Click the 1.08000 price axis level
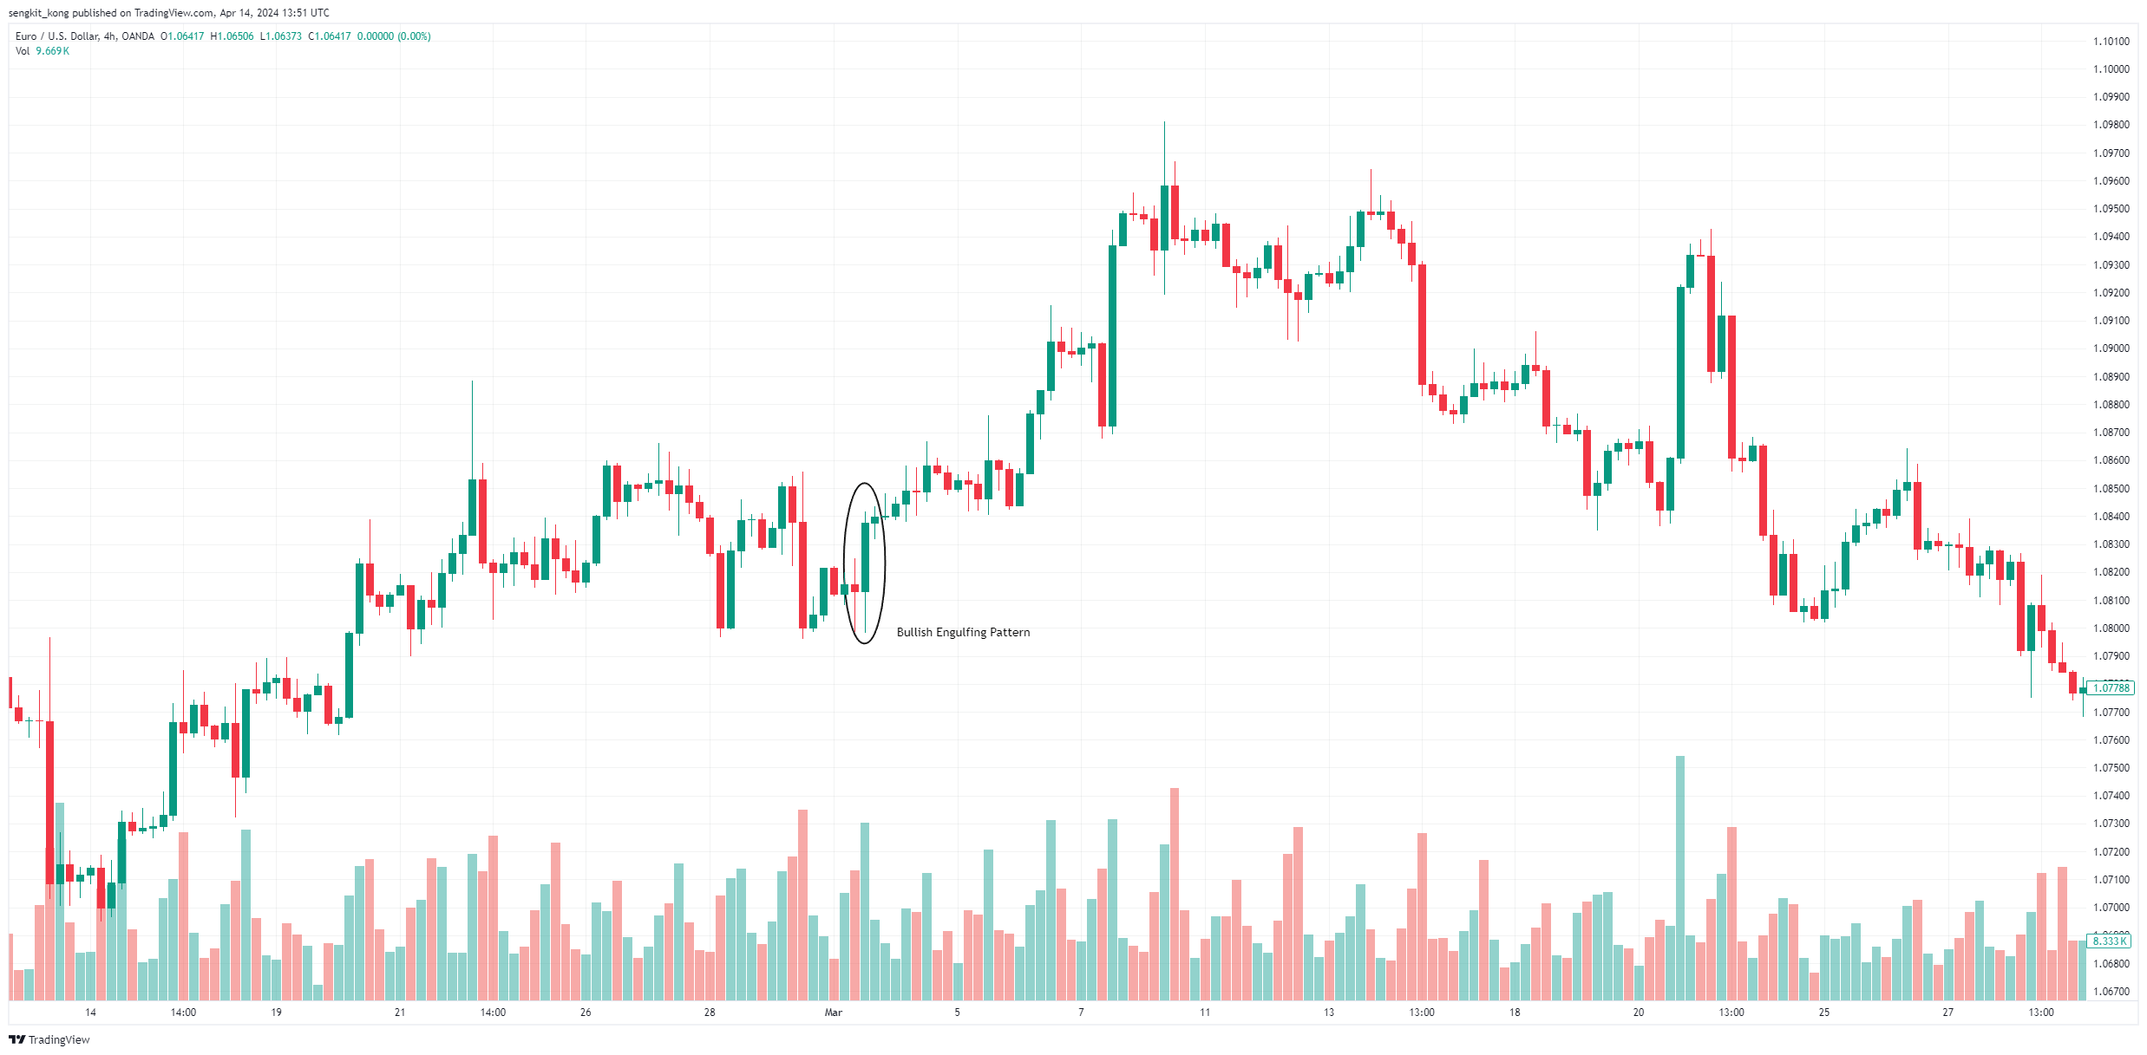This screenshot has width=2147, height=1055. coord(2111,628)
